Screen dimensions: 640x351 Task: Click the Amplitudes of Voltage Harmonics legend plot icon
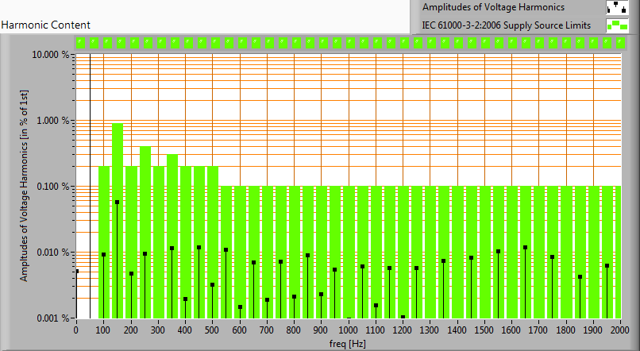point(616,8)
